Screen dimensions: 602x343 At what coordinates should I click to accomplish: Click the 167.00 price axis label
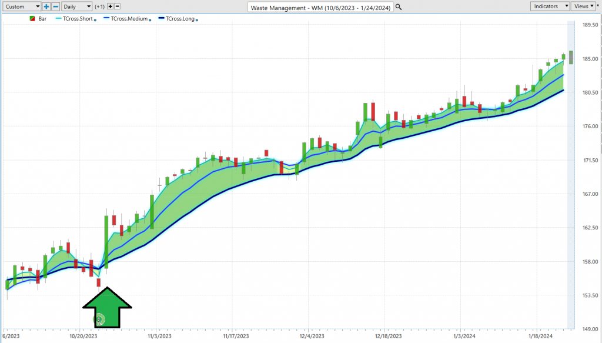pyautogui.click(x=590, y=194)
